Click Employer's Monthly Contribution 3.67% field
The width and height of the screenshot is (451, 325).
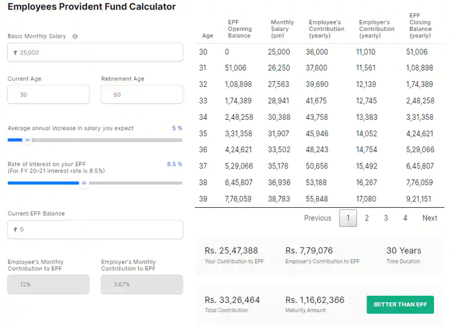point(142,285)
